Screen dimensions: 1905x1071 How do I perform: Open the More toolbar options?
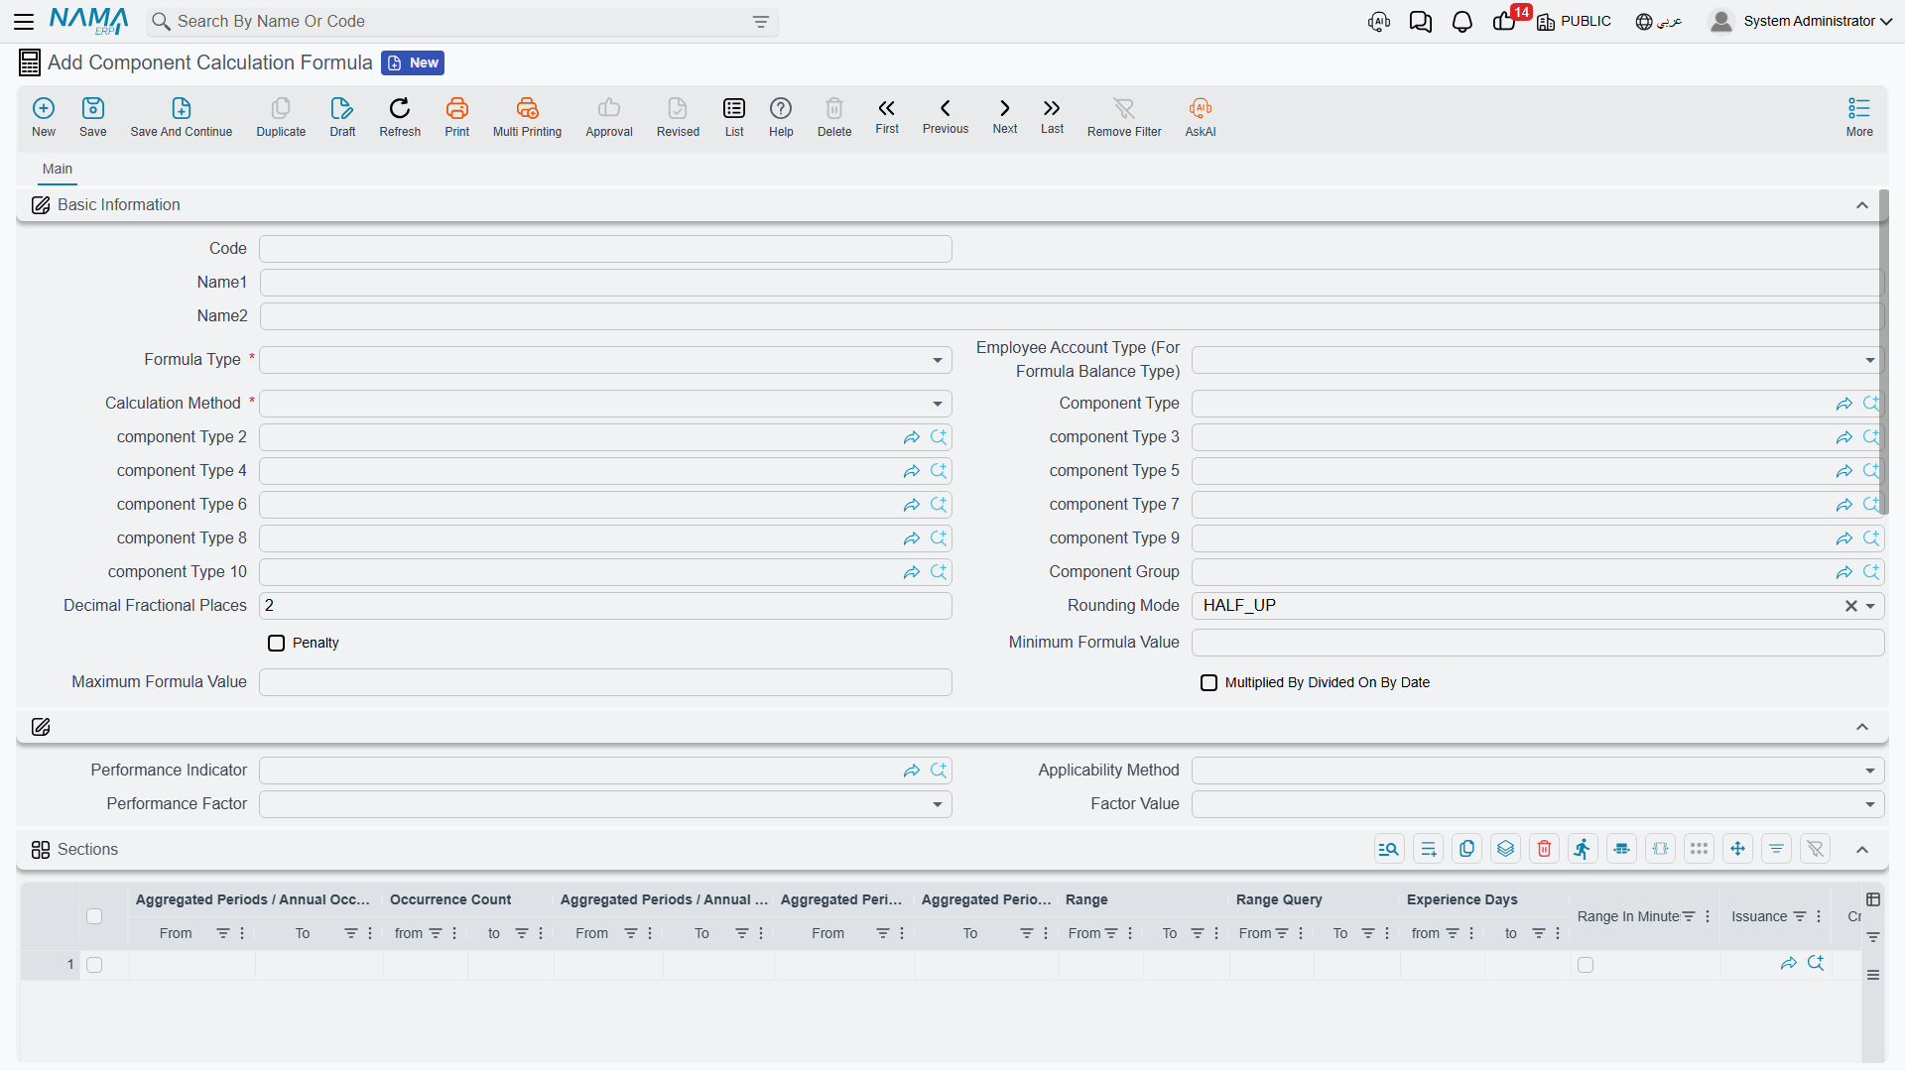[1859, 117]
